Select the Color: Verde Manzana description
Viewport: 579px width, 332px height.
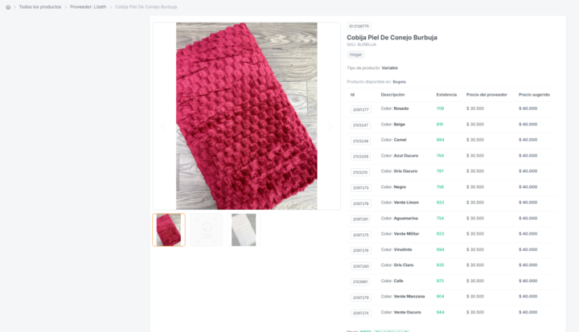pos(403,297)
